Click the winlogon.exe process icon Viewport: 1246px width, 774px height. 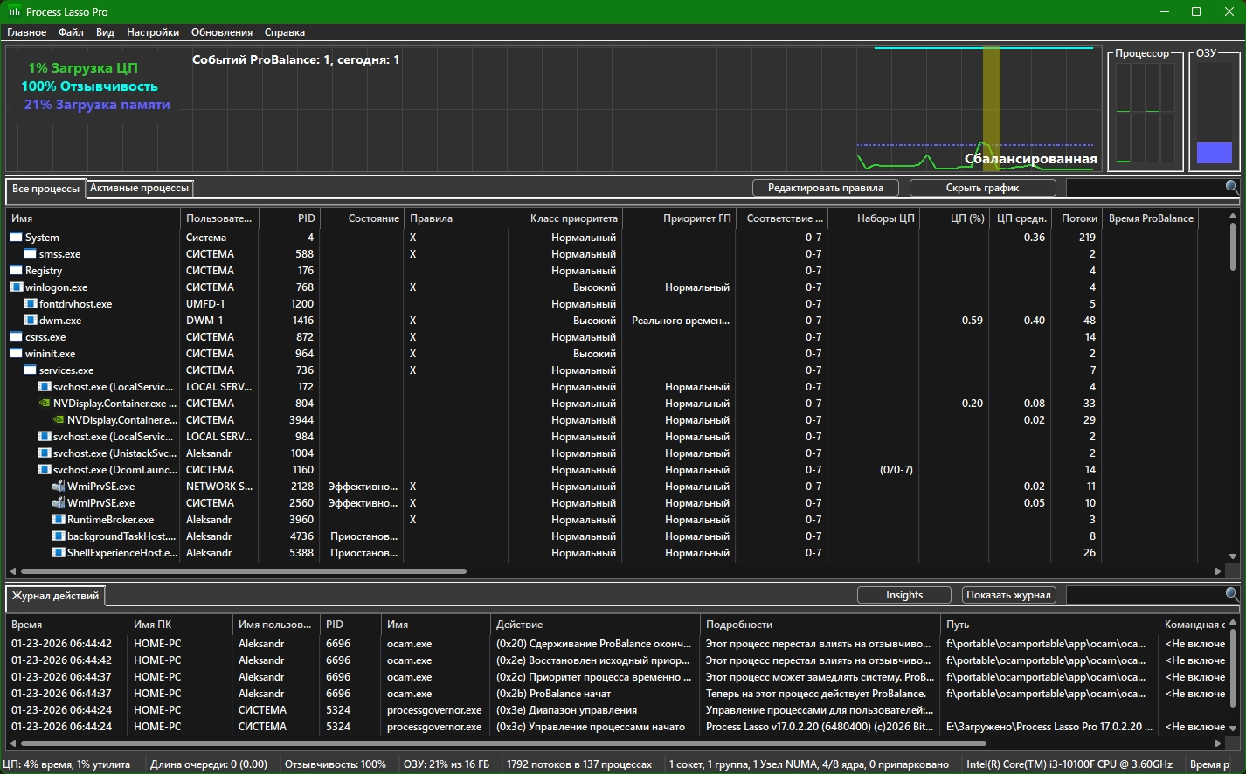coord(17,287)
